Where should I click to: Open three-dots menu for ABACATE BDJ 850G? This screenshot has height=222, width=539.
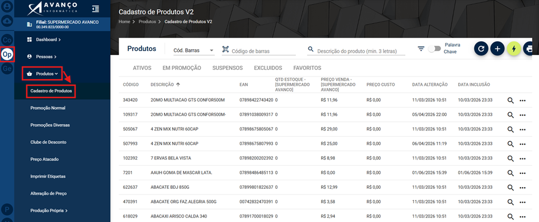(523, 187)
